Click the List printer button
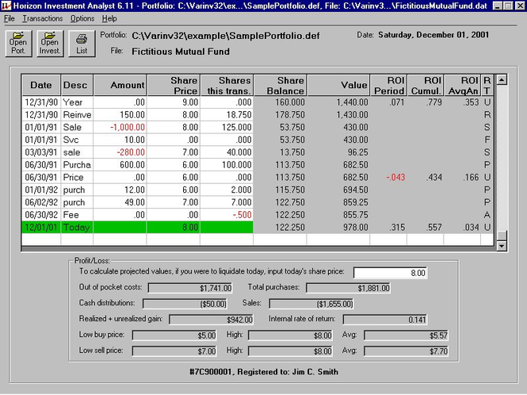 point(82,44)
